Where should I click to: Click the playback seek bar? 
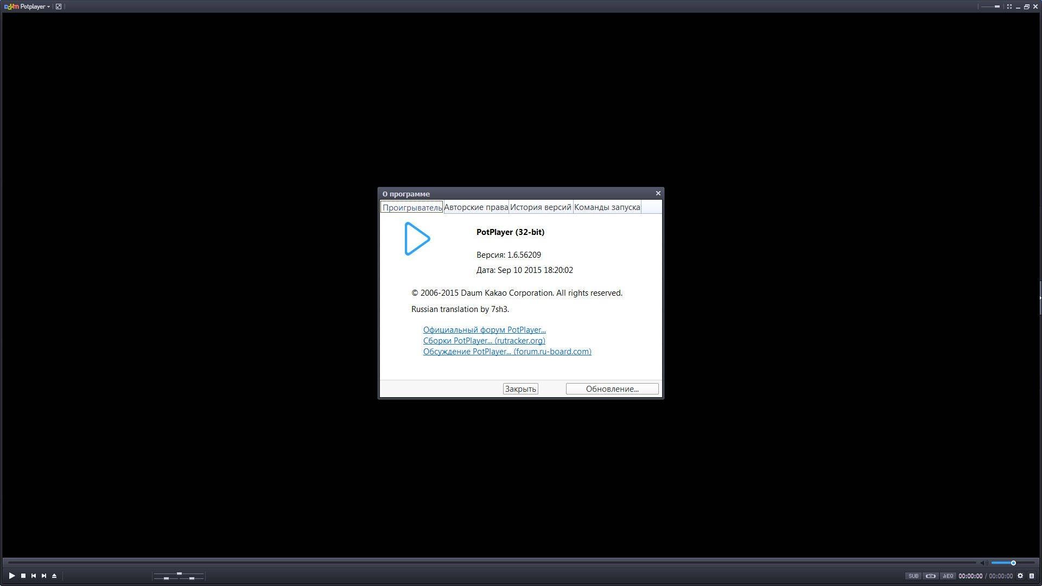(492, 563)
